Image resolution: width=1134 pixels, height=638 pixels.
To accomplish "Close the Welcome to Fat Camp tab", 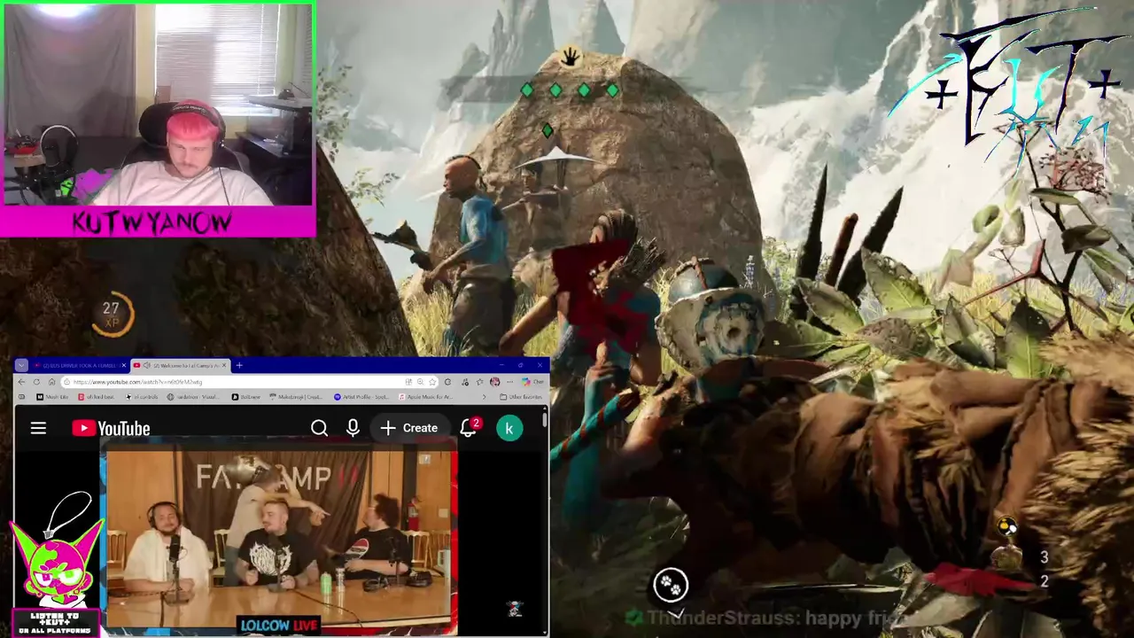I will click(224, 365).
